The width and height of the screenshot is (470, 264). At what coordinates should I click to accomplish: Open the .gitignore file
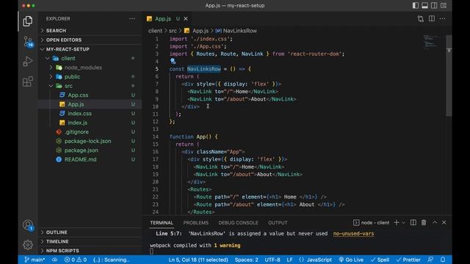coord(90,132)
